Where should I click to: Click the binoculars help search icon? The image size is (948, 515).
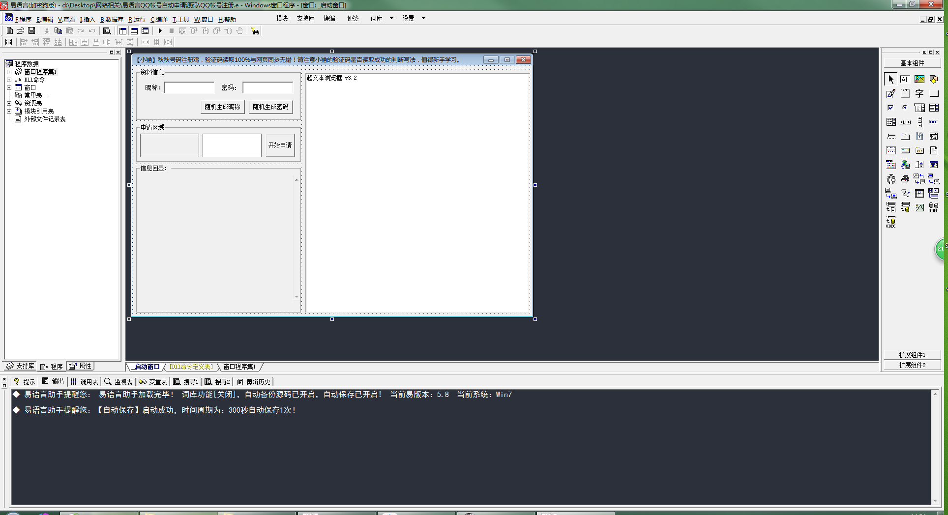point(255,31)
